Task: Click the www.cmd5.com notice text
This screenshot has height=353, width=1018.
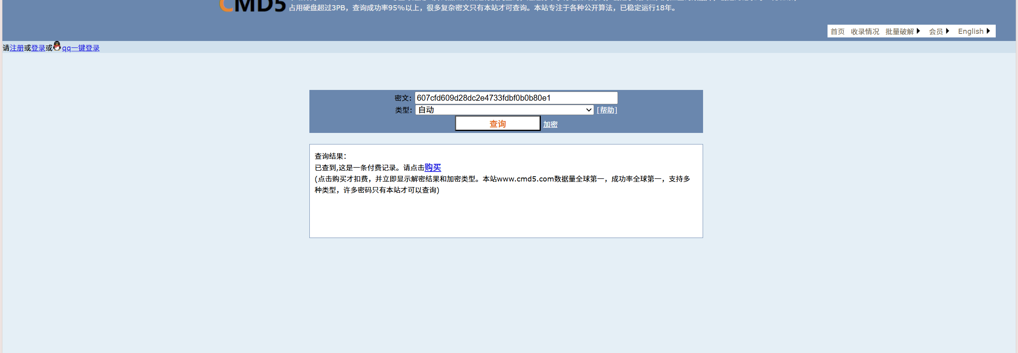Action: coord(502,185)
